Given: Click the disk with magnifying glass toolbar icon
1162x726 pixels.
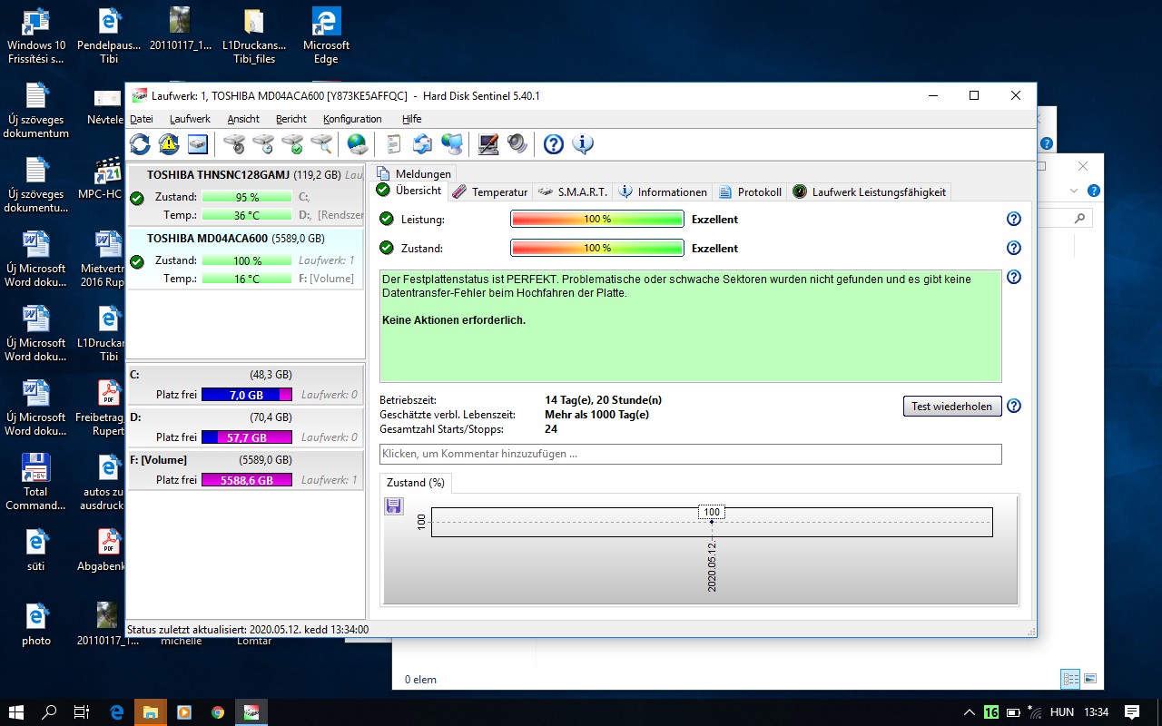Looking at the screenshot, I should 321,143.
